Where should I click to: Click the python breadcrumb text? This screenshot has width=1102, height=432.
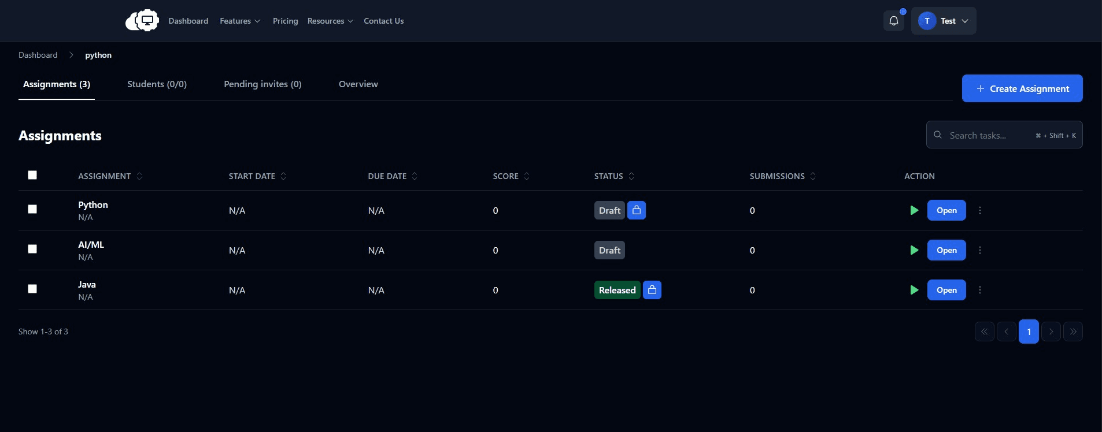[98, 55]
